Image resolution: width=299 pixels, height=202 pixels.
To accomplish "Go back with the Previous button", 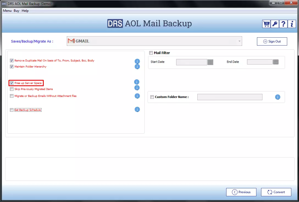I will click(241, 192).
